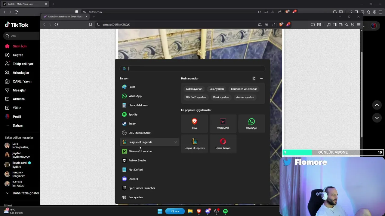This screenshot has height=216, width=385.
Task: Open Sizin İçin in TikTok sidebar
Action: click(16, 46)
